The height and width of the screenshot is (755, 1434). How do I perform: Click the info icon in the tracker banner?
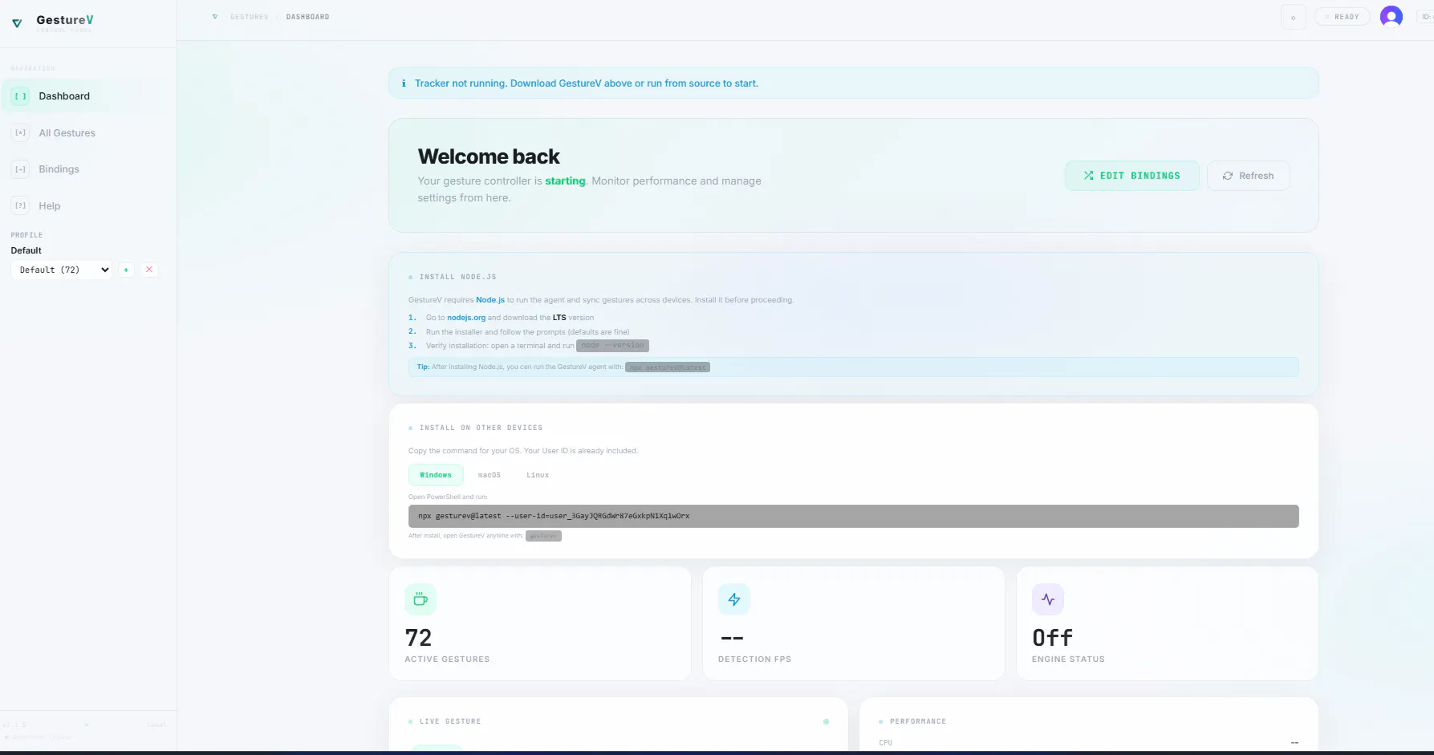pos(404,83)
